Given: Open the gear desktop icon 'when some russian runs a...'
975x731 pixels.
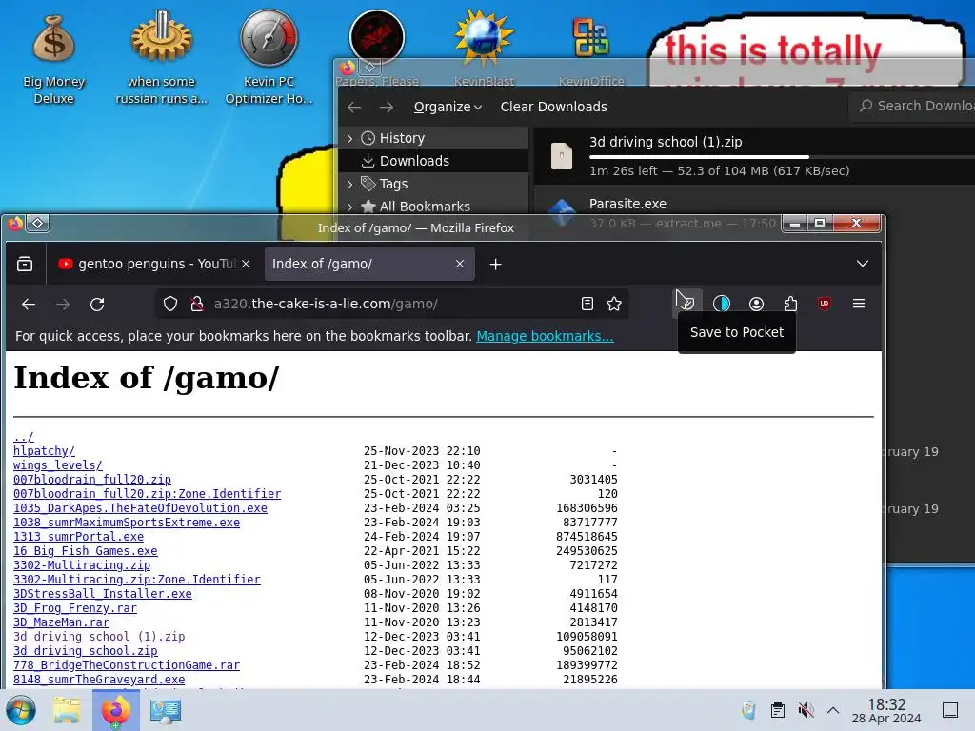Looking at the screenshot, I should [x=161, y=57].
